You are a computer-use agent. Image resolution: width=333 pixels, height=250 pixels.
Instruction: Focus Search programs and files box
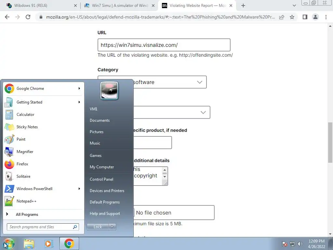(x=43, y=227)
